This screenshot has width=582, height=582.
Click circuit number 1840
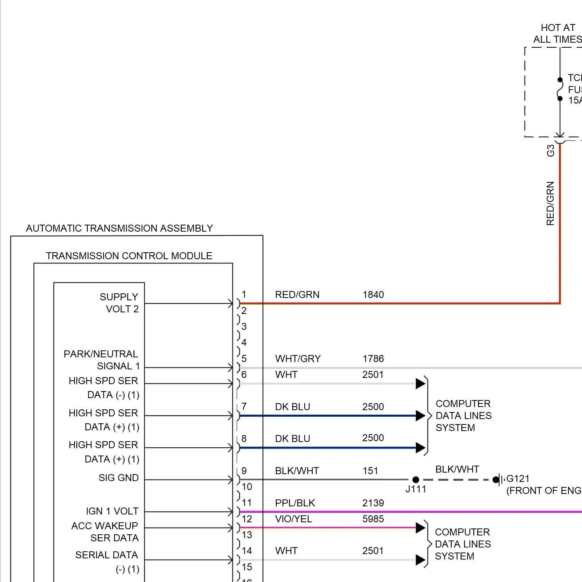click(x=373, y=294)
